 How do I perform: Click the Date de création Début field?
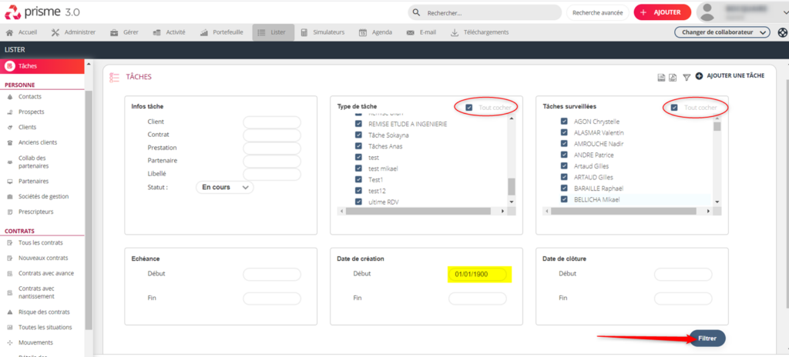(x=478, y=274)
